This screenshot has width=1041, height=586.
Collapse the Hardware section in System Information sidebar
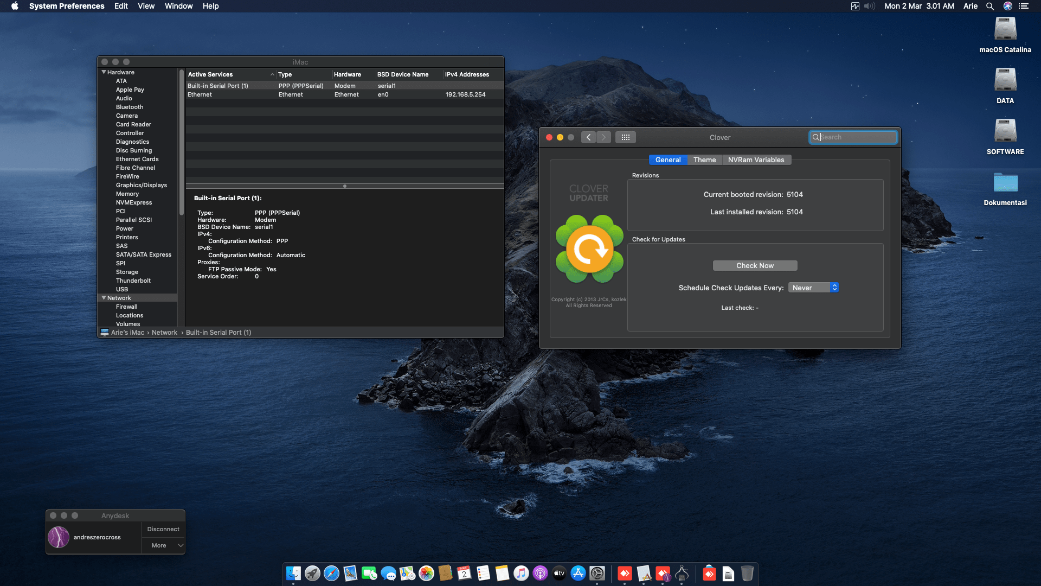104,72
